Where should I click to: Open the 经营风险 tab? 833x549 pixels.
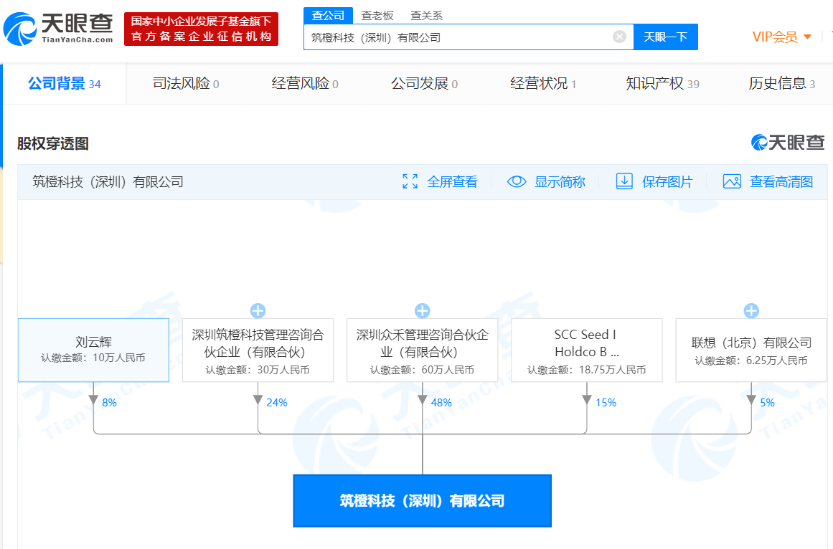point(305,83)
